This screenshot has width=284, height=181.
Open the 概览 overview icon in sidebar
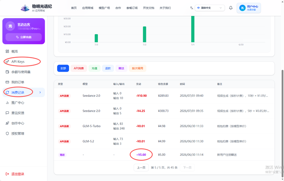7,51
